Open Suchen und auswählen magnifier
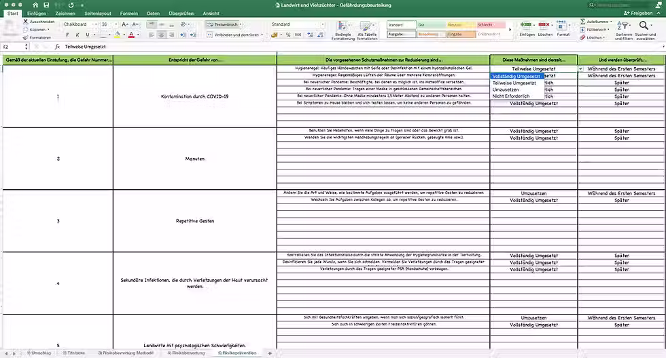Image resolution: width=666 pixels, height=358 pixels. coord(645,31)
